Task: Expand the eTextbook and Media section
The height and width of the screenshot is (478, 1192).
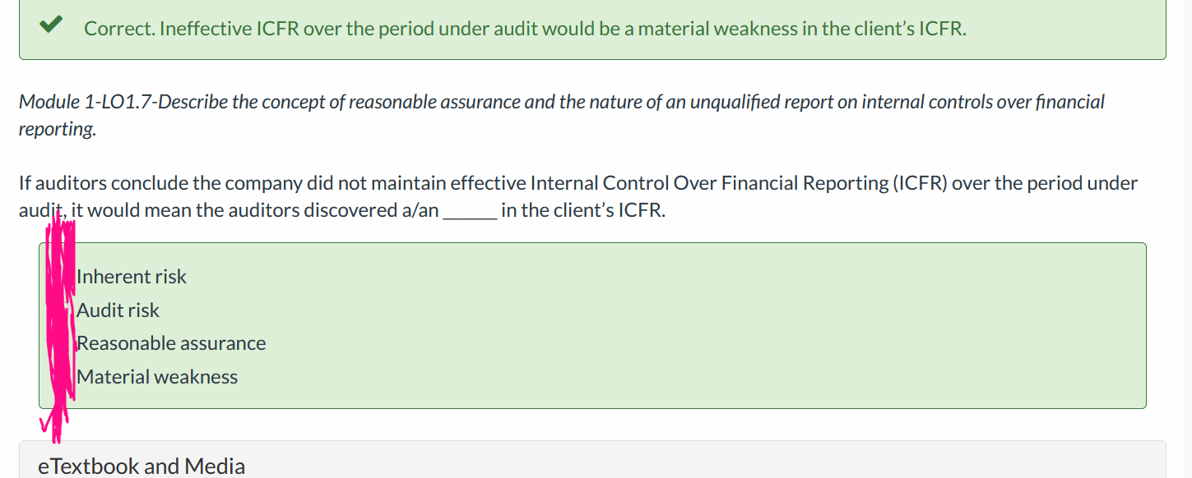Action: [x=592, y=464]
